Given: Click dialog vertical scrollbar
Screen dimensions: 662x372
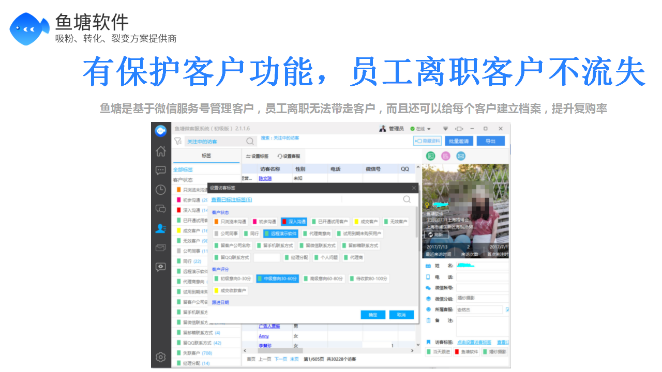Looking at the screenshot, I should (416, 222).
